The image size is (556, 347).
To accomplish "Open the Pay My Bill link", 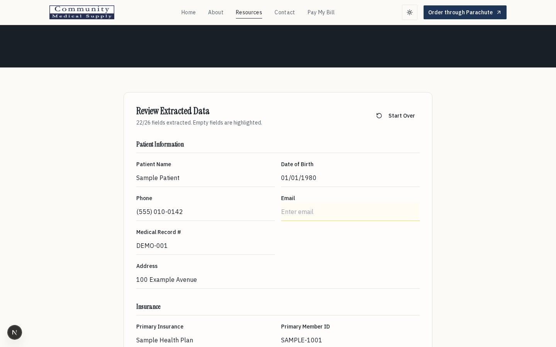I will click(x=321, y=12).
